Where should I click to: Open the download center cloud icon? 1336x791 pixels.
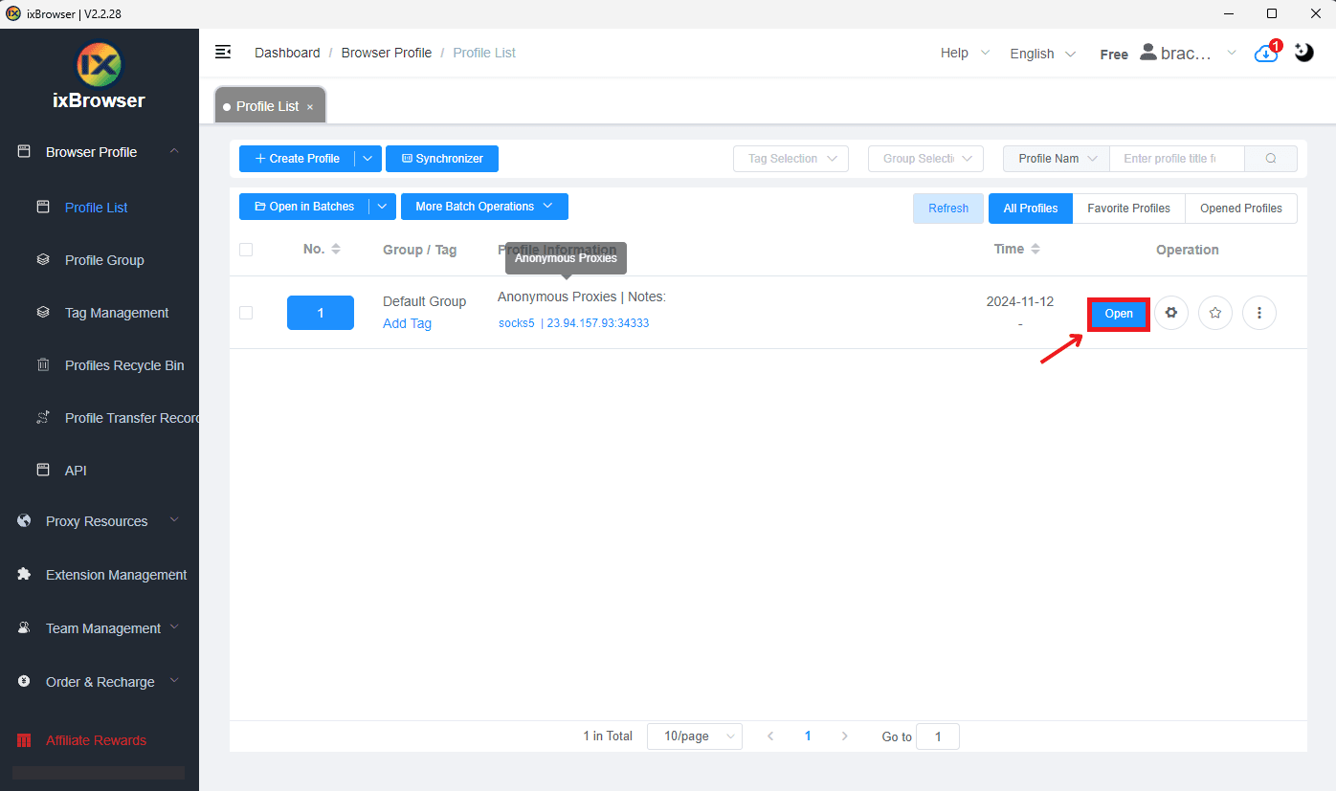[x=1265, y=54]
